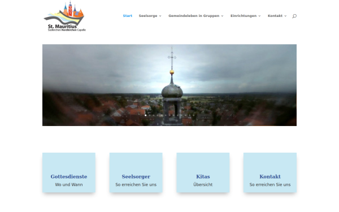Open the Kontakt card below the slider
The image size is (339, 212).
click(x=270, y=172)
